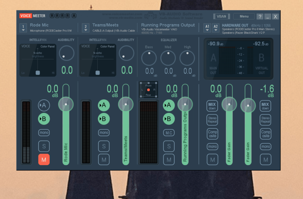Mute bus A main output
Screen dimensions: 303x199
click(212, 160)
